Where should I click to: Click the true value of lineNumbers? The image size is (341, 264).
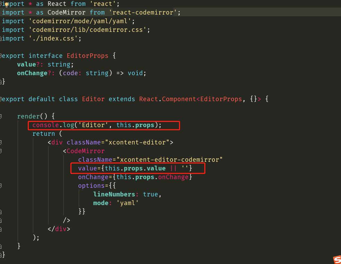(x=150, y=194)
